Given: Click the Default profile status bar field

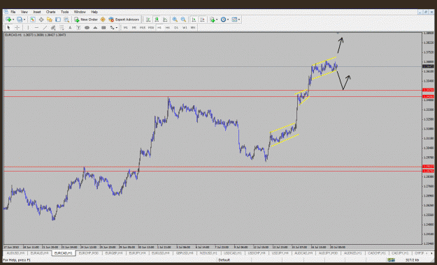Looking at the screenshot, I should tap(224, 260).
